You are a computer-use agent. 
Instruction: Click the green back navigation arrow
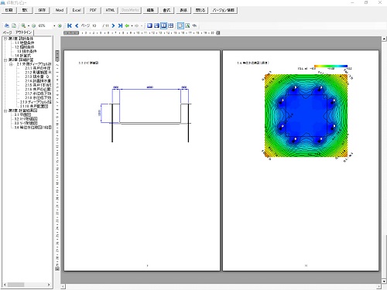[127, 26]
